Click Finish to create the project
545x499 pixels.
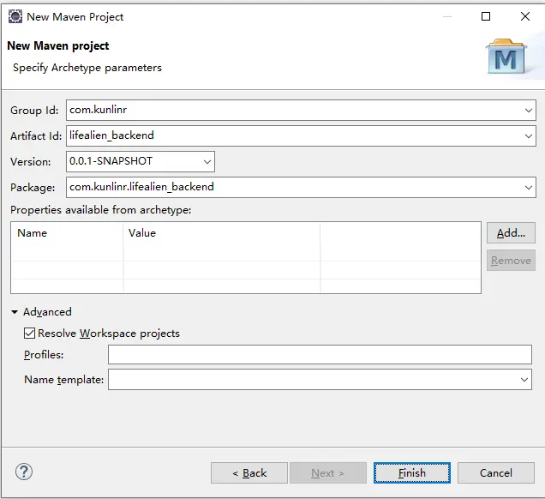pyautogui.click(x=412, y=473)
